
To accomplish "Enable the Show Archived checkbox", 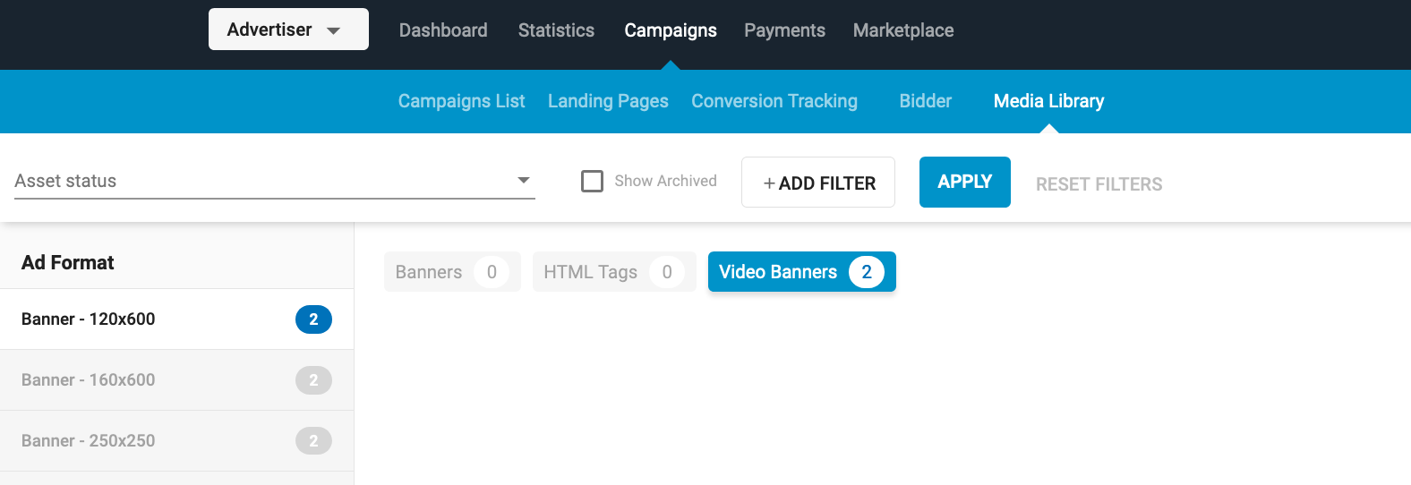I will (x=592, y=182).
